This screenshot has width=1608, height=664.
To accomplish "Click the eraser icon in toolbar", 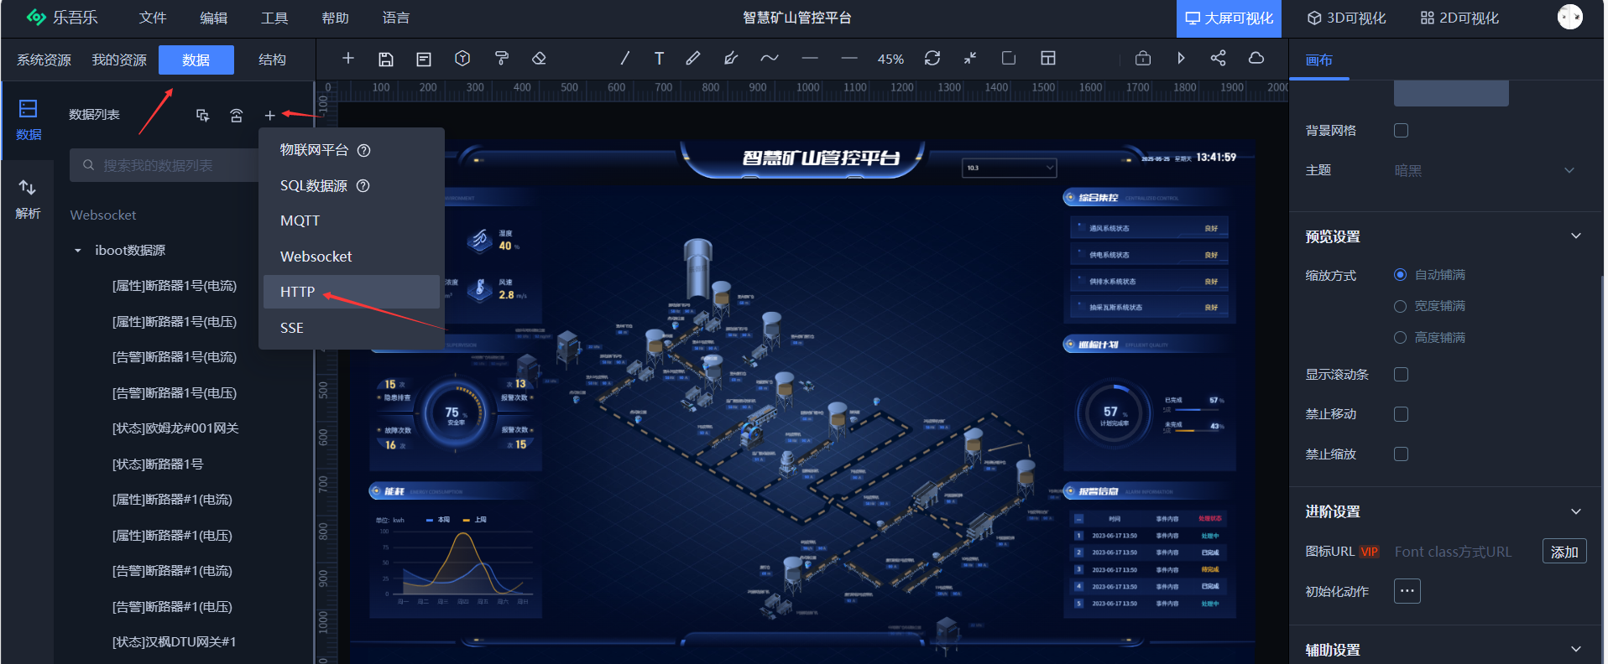I will [540, 59].
